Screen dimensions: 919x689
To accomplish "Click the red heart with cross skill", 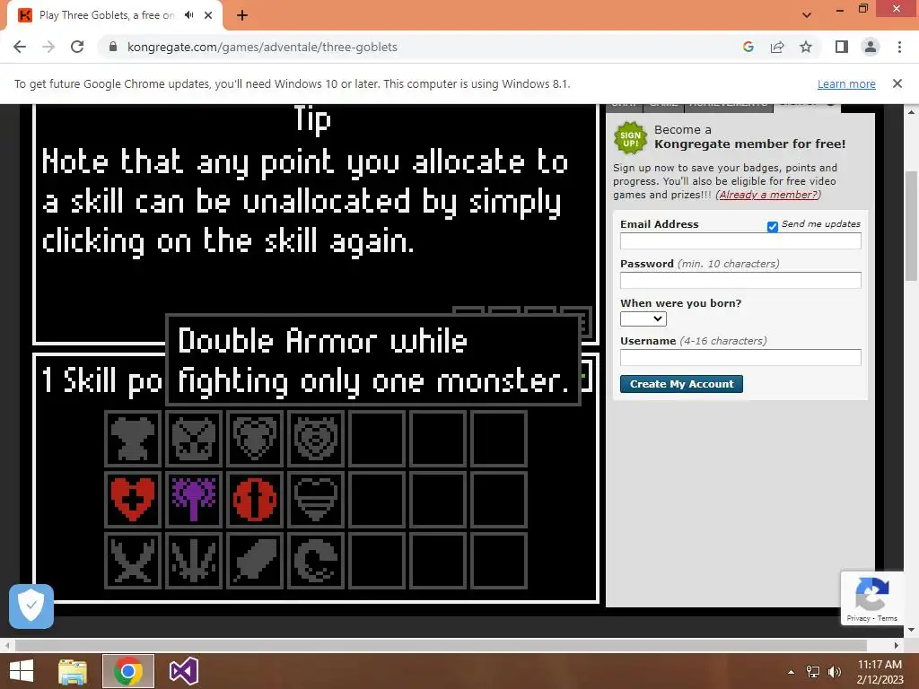I will click(133, 499).
